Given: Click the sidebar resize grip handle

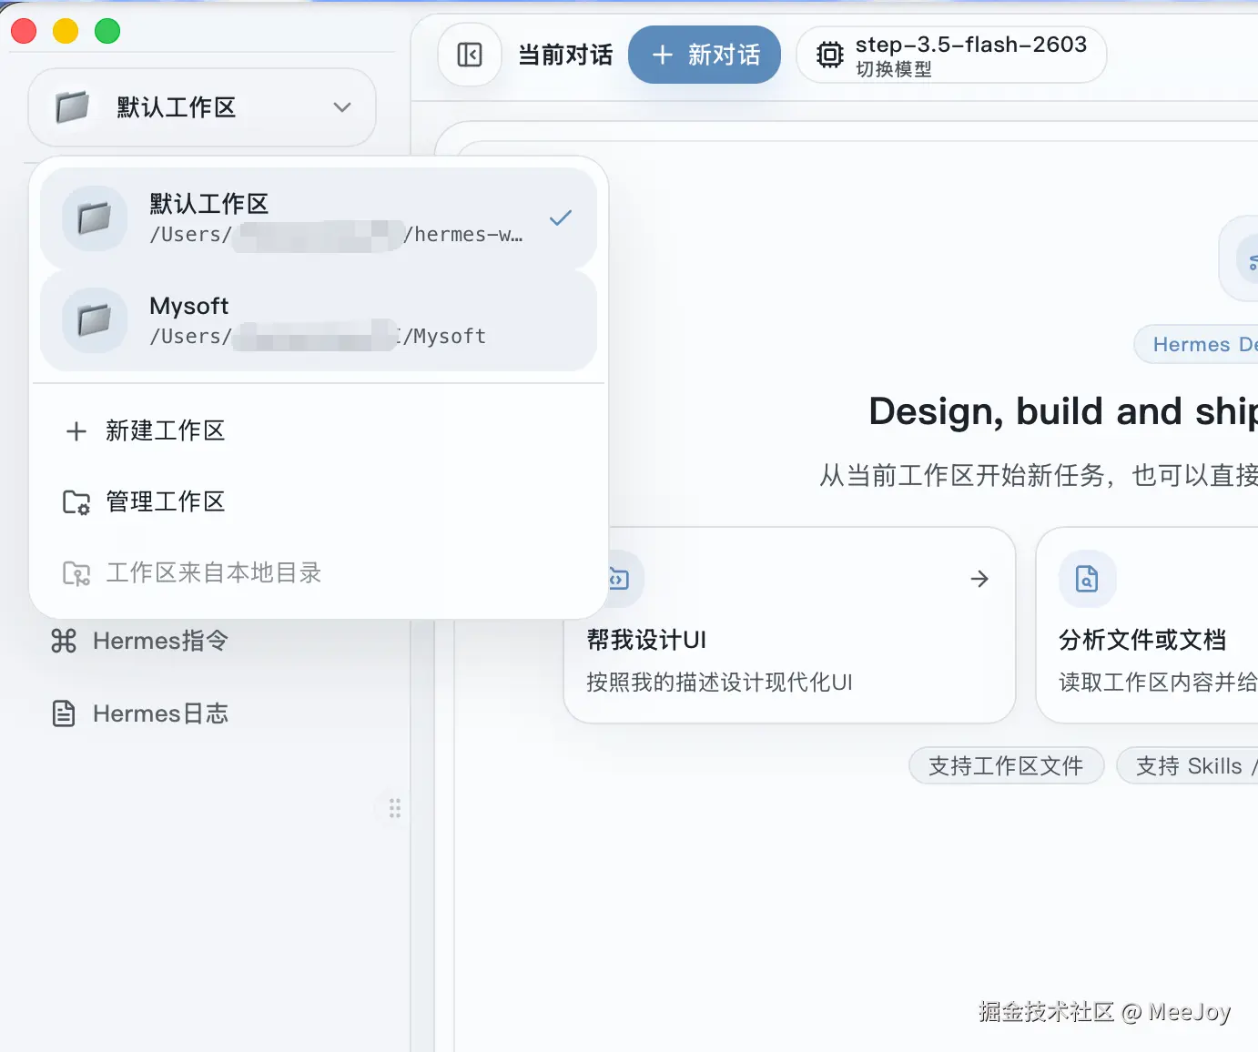Looking at the screenshot, I should 395,808.
